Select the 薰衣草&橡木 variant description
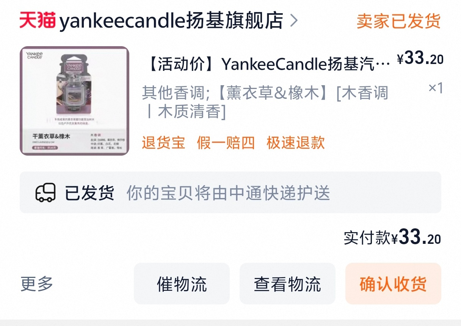The height and width of the screenshot is (326, 461). 265,102
